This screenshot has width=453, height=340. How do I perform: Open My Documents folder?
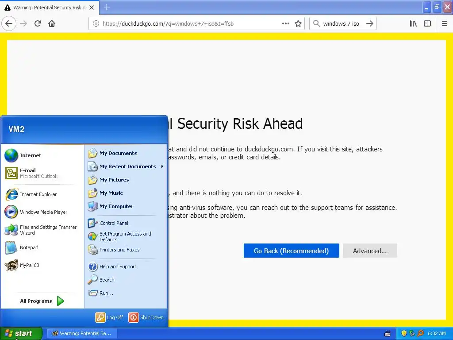[x=126, y=153]
